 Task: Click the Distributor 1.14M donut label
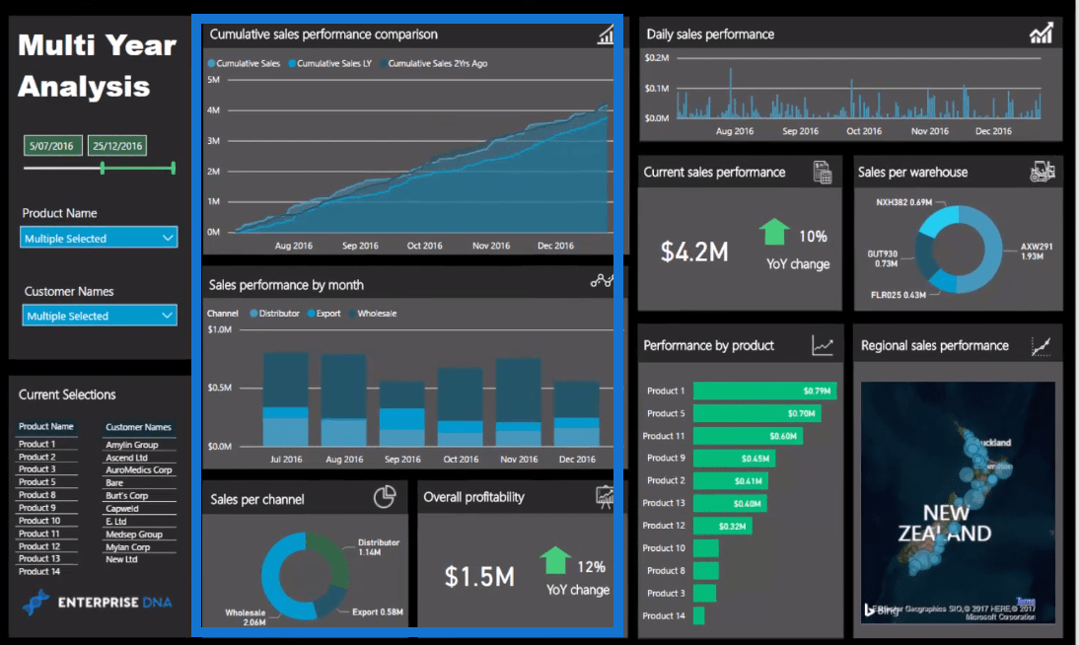click(379, 547)
